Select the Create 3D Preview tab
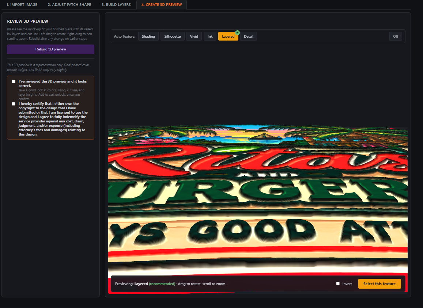The height and width of the screenshot is (308, 423). tap(162, 5)
